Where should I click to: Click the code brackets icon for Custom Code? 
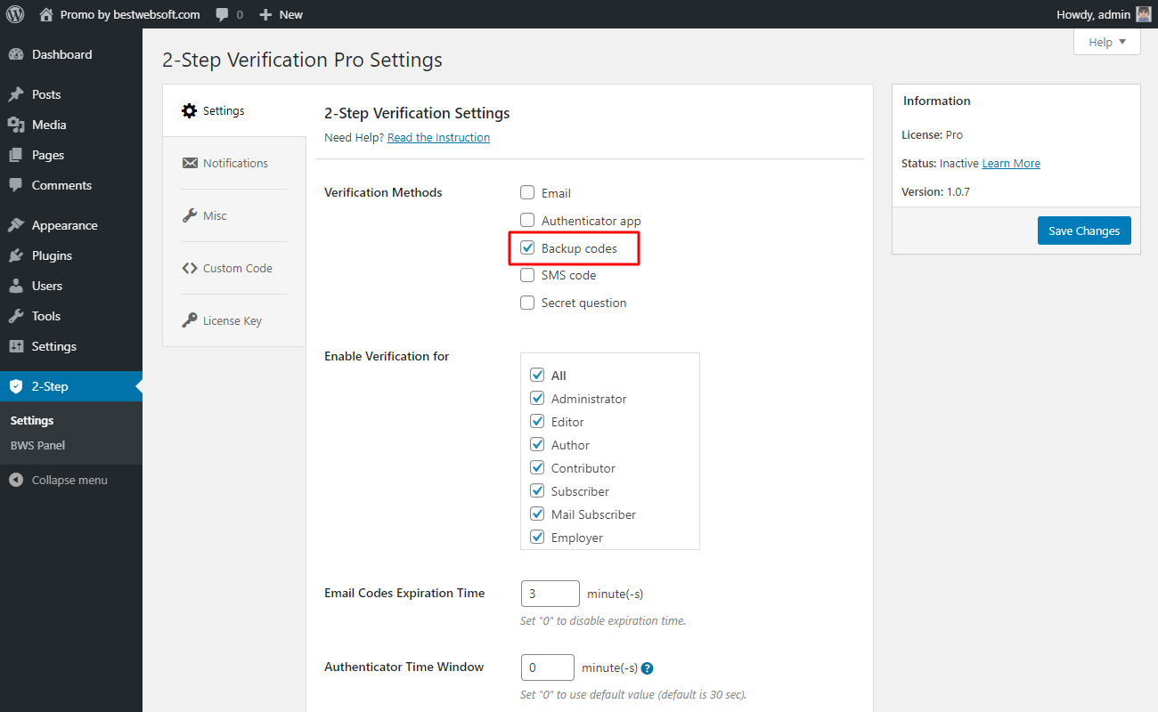(x=190, y=268)
